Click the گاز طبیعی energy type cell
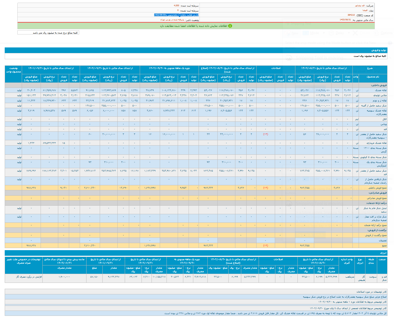Image resolution: width=396 pixels, height=330 pixels. click(361, 278)
